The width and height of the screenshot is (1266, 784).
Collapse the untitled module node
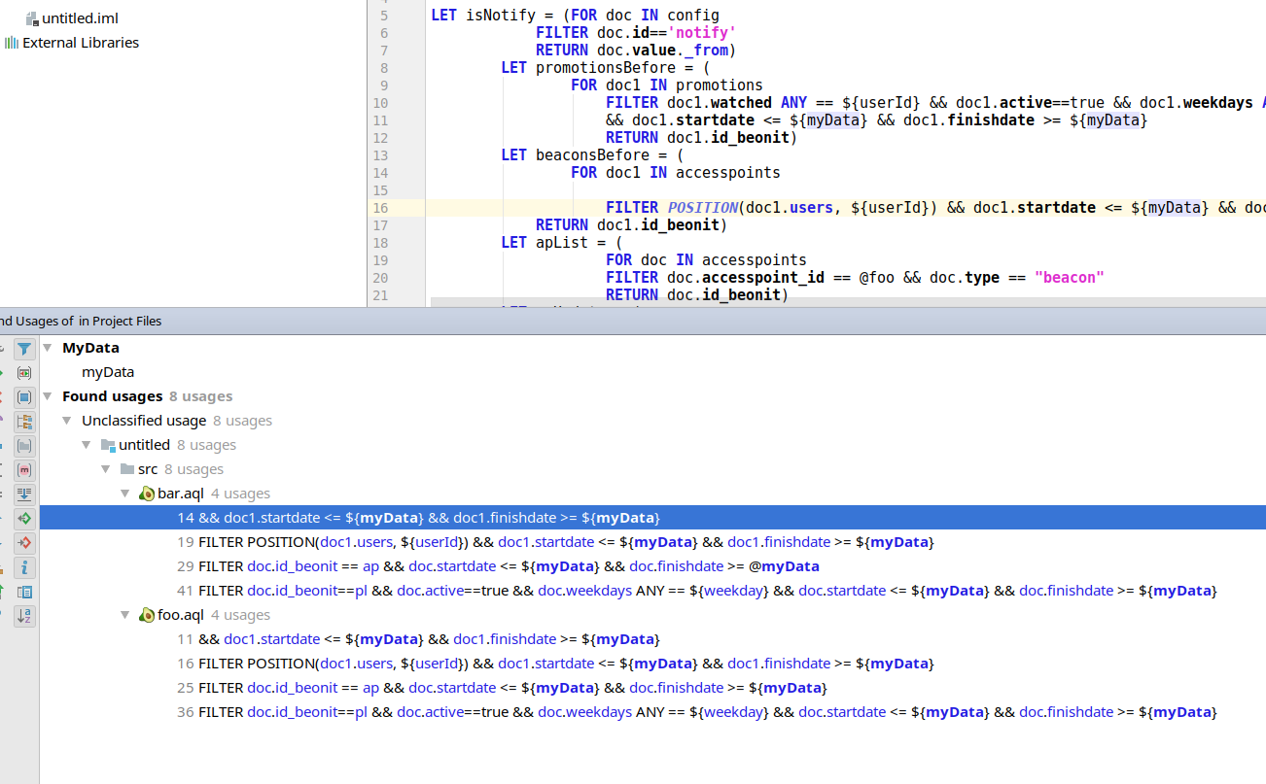(x=87, y=445)
